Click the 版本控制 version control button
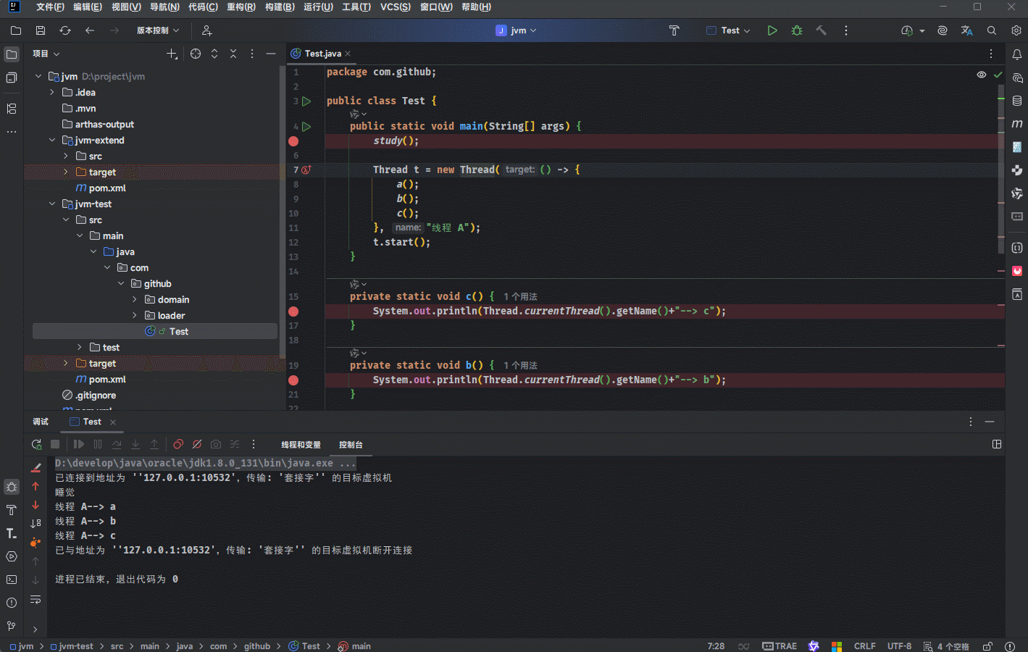The image size is (1028, 652). click(x=157, y=30)
